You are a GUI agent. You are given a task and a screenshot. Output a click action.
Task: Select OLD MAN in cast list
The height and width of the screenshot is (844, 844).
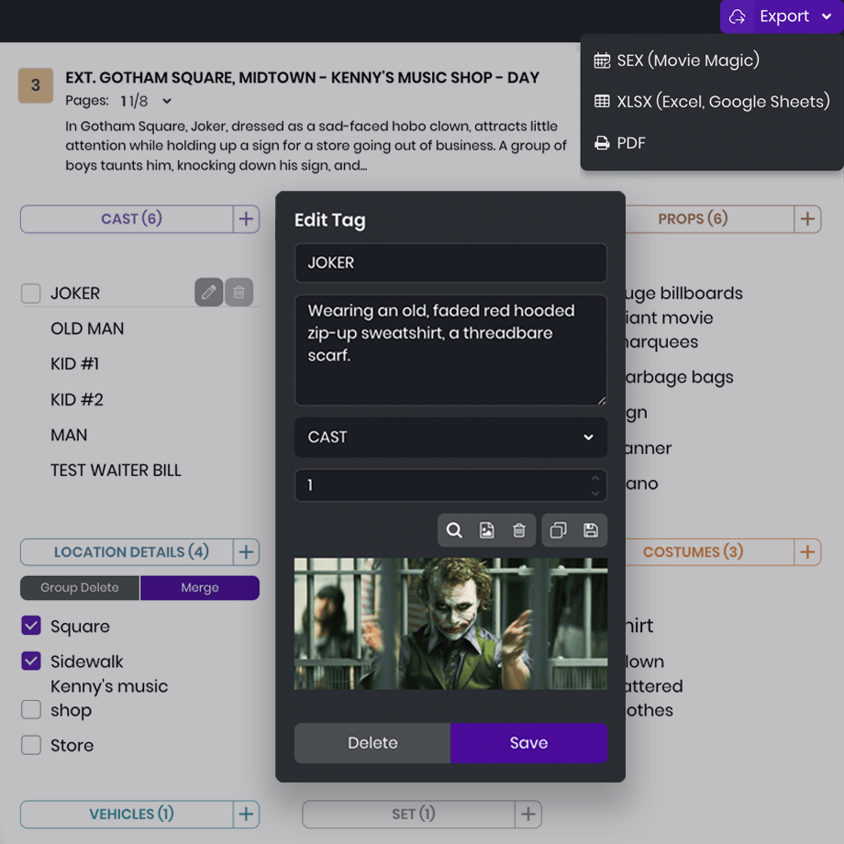[x=87, y=328]
